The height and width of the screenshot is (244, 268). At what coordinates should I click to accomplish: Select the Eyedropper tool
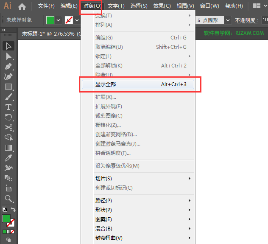[x=8, y=158]
